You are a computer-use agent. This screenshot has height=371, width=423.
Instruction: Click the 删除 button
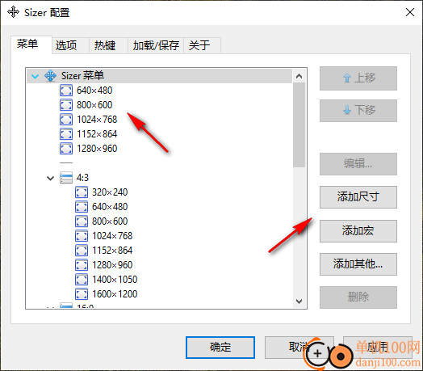point(358,297)
